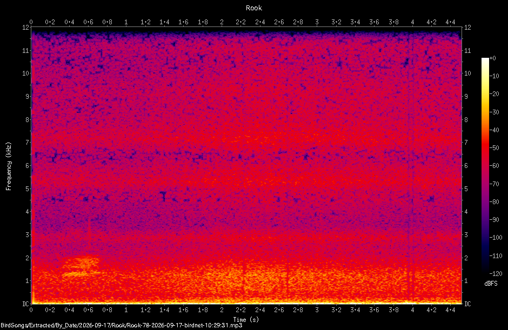This screenshot has height=330, width=508.
Task: Click the 'Rook' title above the spectrogram
Action: 253,8
